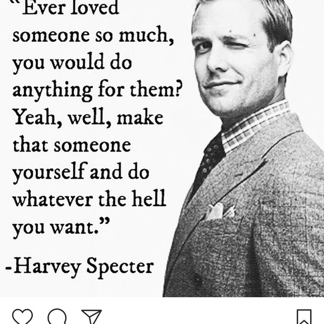Viewport: 324px width, 324px height.
Task: Like the post with the heart icon
Action: pyautogui.click(x=22, y=317)
